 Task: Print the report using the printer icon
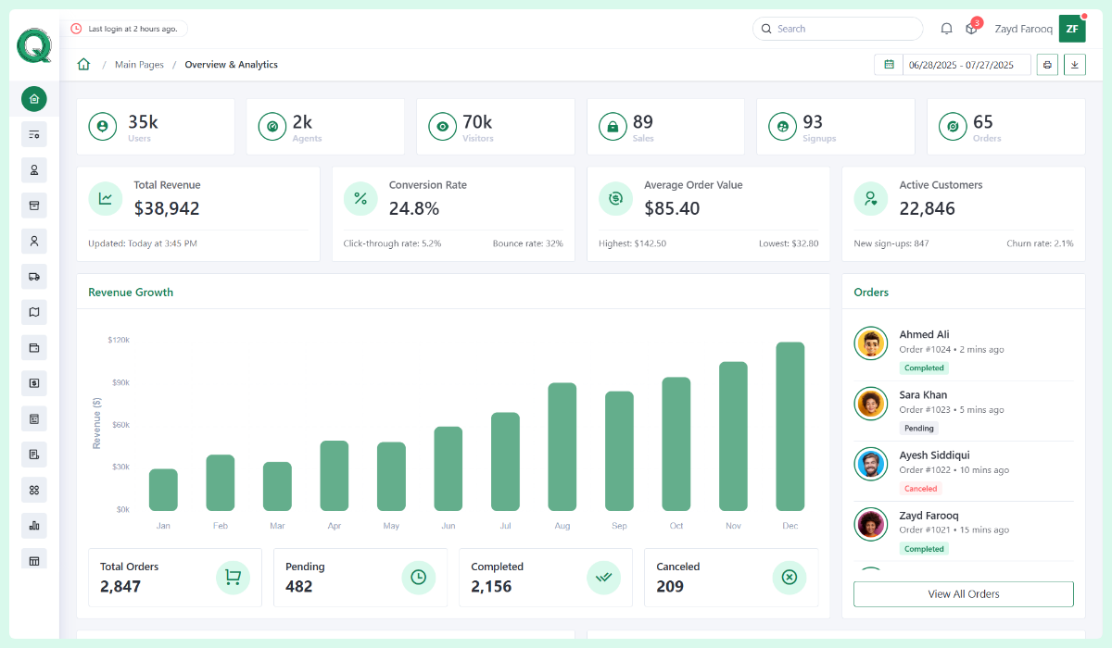pyautogui.click(x=1047, y=64)
